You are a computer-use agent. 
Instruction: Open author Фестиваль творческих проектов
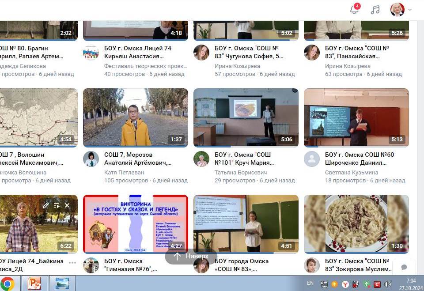[x=146, y=66]
